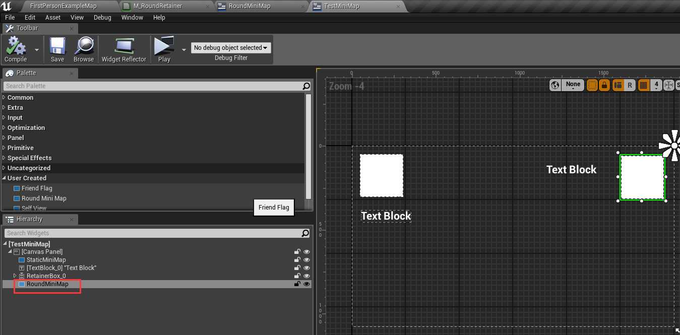Open the Compile options dropdown arrow

[36, 50]
